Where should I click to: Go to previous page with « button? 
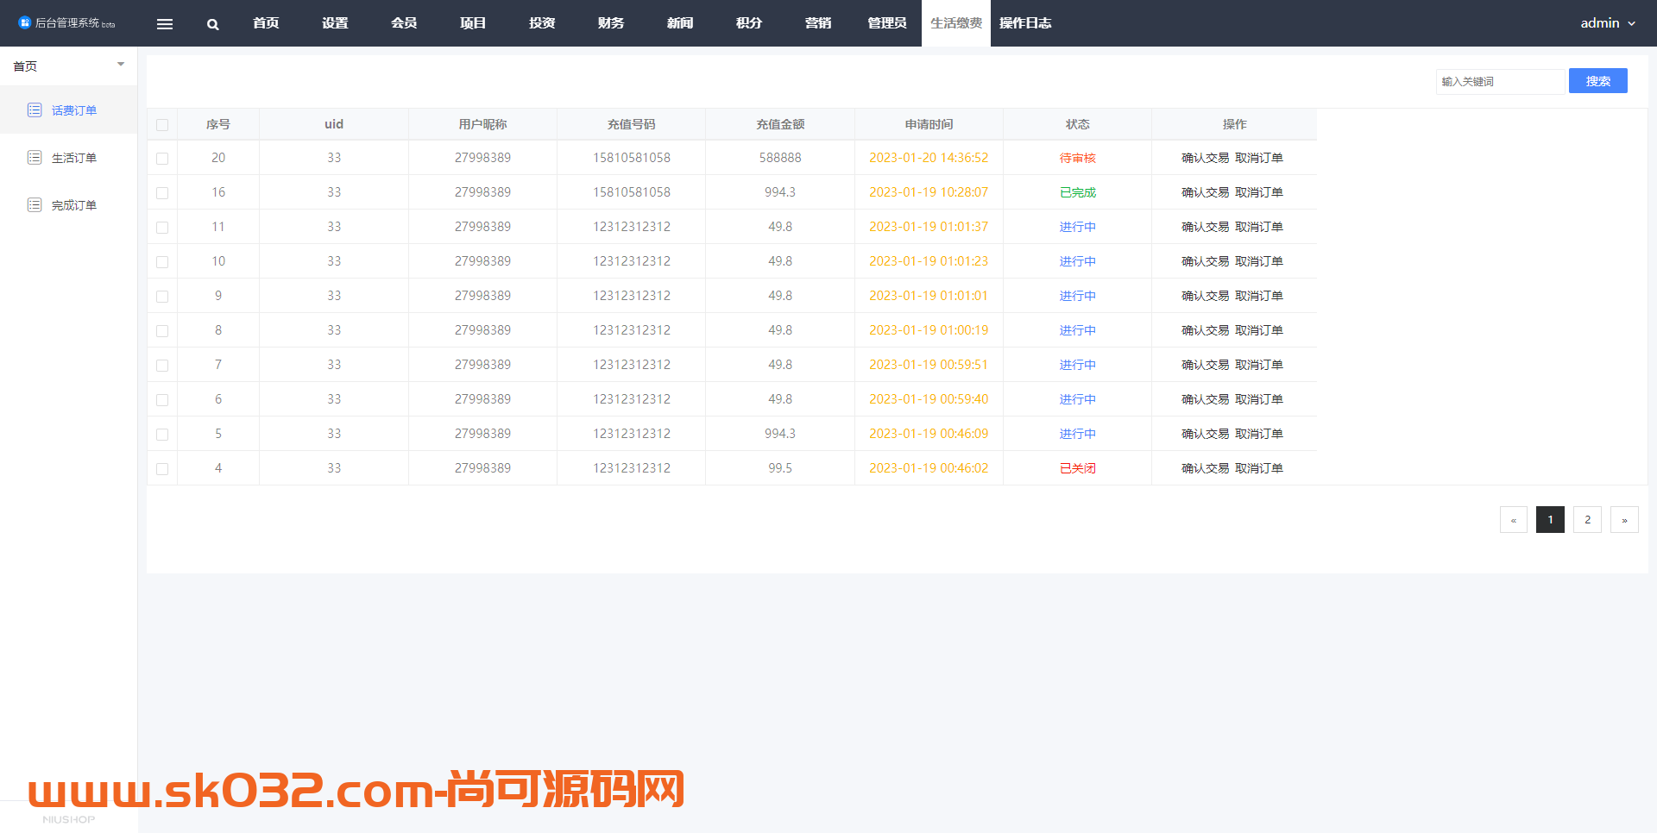tap(1513, 519)
